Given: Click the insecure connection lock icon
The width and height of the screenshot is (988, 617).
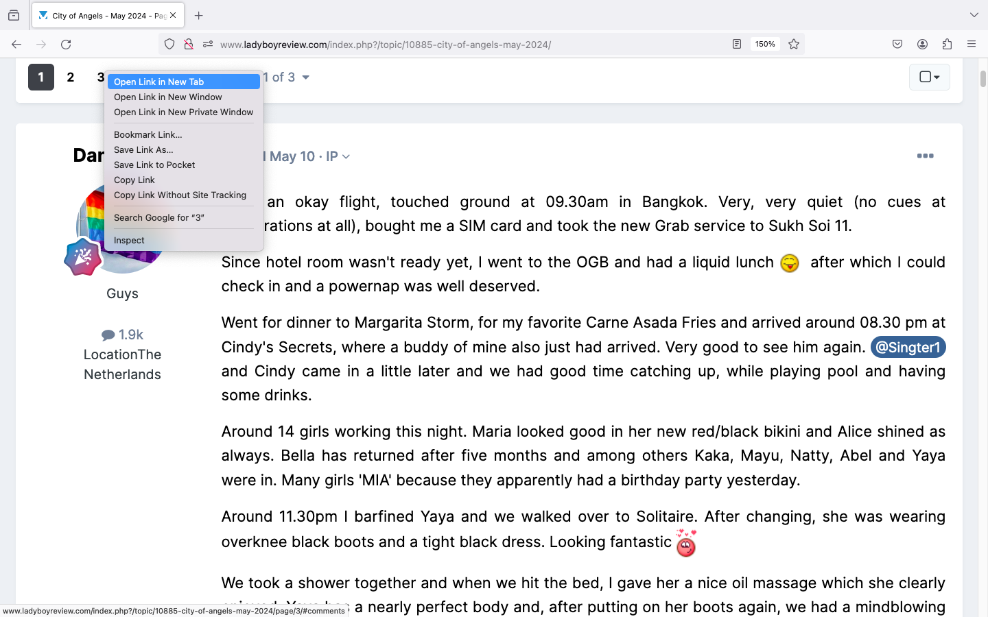Looking at the screenshot, I should coord(188,44).
